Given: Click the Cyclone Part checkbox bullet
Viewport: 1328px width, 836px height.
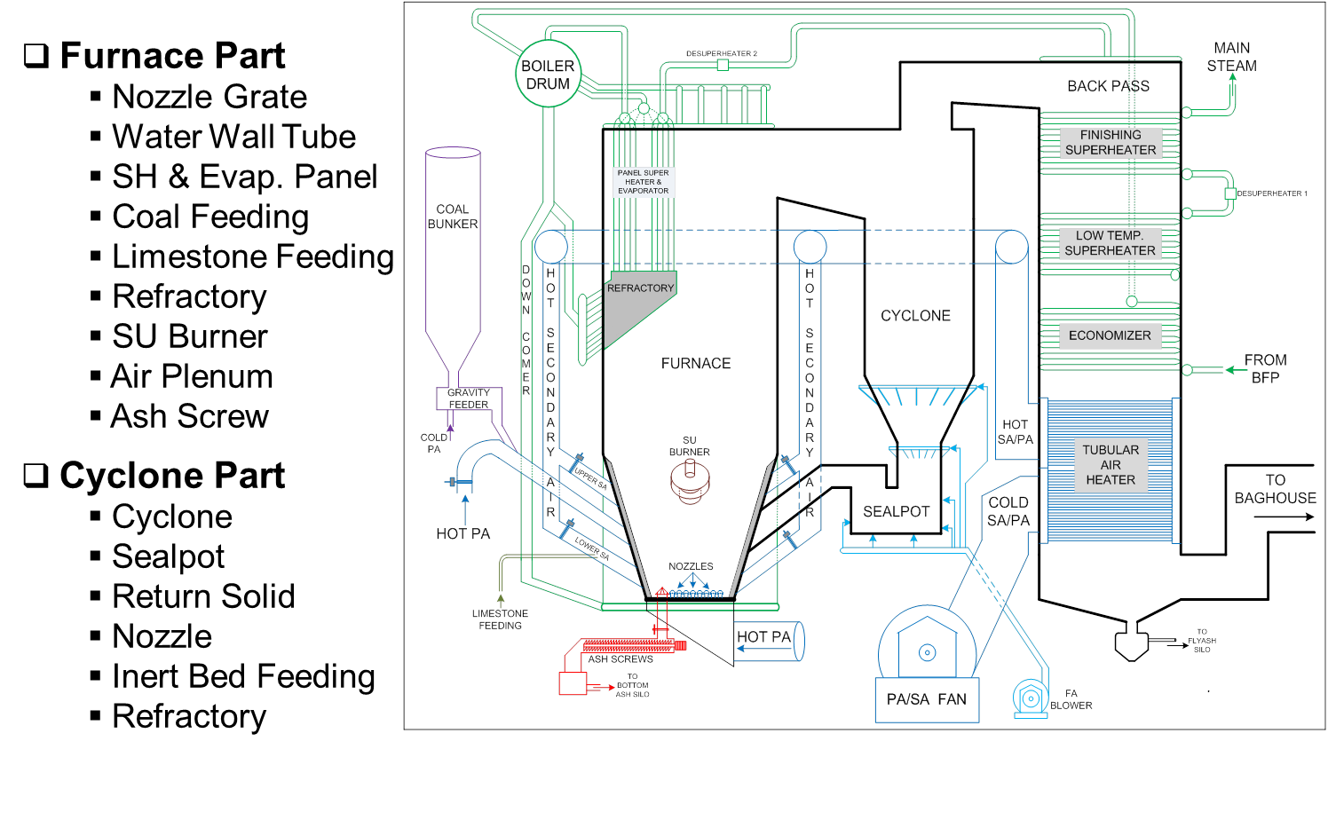Looking at the screenshot, I should tap(36, 476).
